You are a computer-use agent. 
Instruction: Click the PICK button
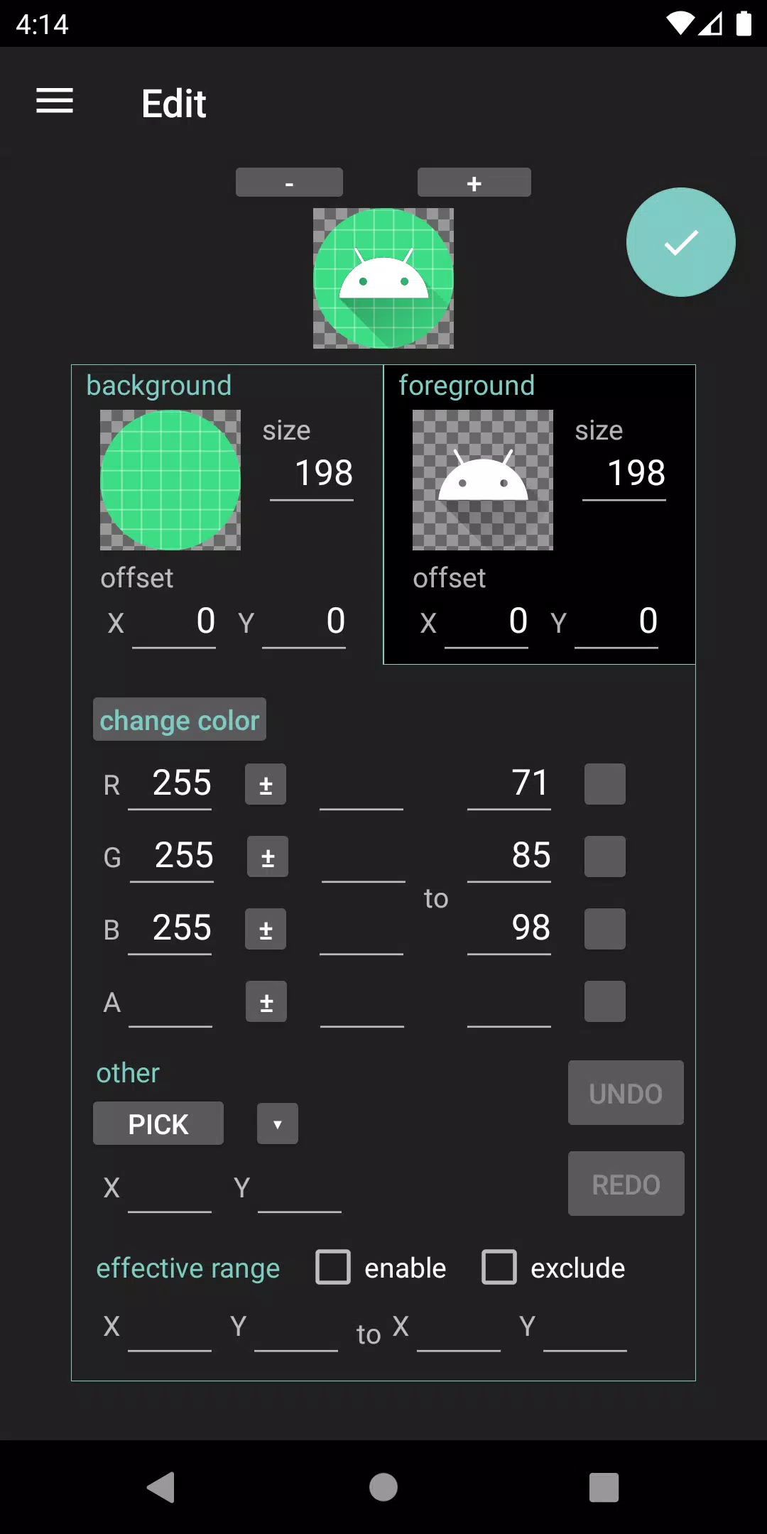point(158,1124)
